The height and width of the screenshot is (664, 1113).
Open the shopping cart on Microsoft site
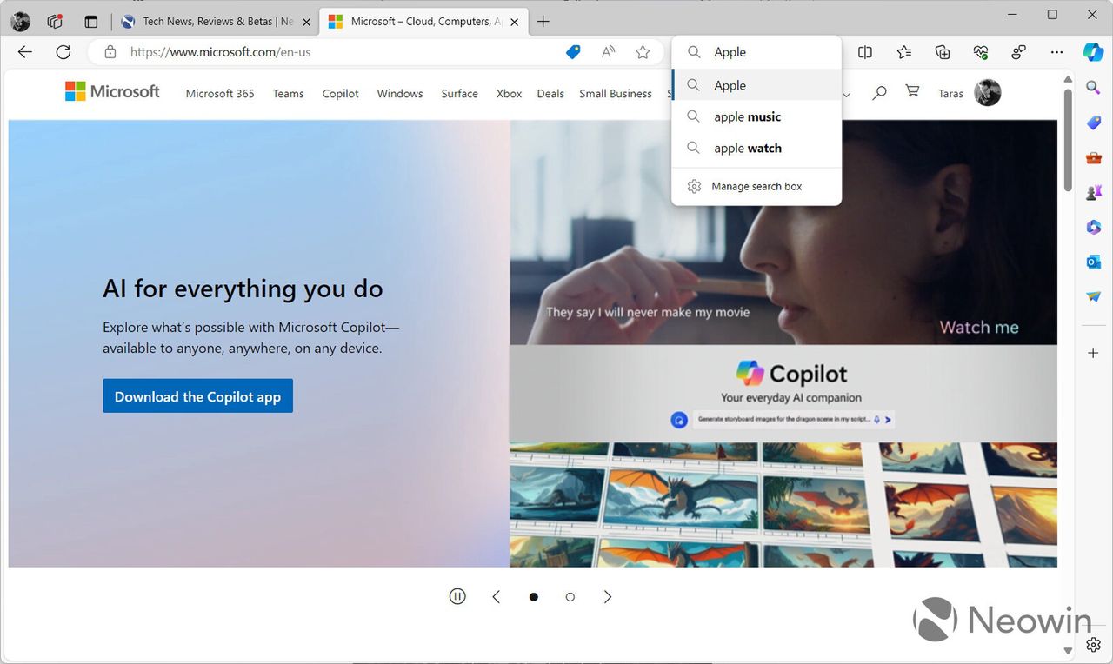pyautogui.click(x=912, y=91)
